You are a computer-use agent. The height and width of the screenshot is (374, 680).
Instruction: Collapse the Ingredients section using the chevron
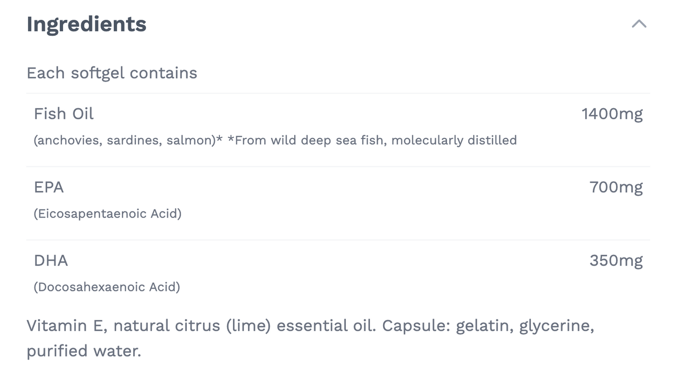pyautogui.click(x=639, y=24)
